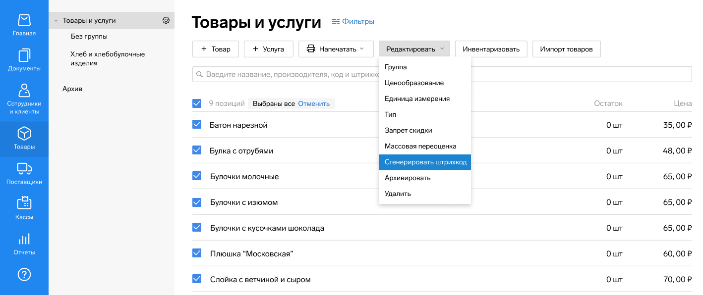
Task: Click the 35,00 ₽ price value
Action: pyautogui.click(x=677, y=125)
